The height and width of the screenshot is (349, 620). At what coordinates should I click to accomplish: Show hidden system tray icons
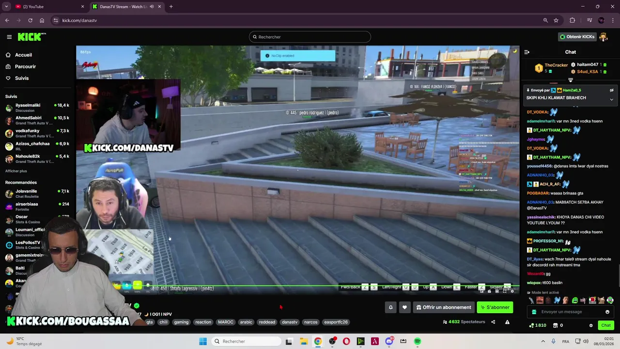(x=543, y=341)
